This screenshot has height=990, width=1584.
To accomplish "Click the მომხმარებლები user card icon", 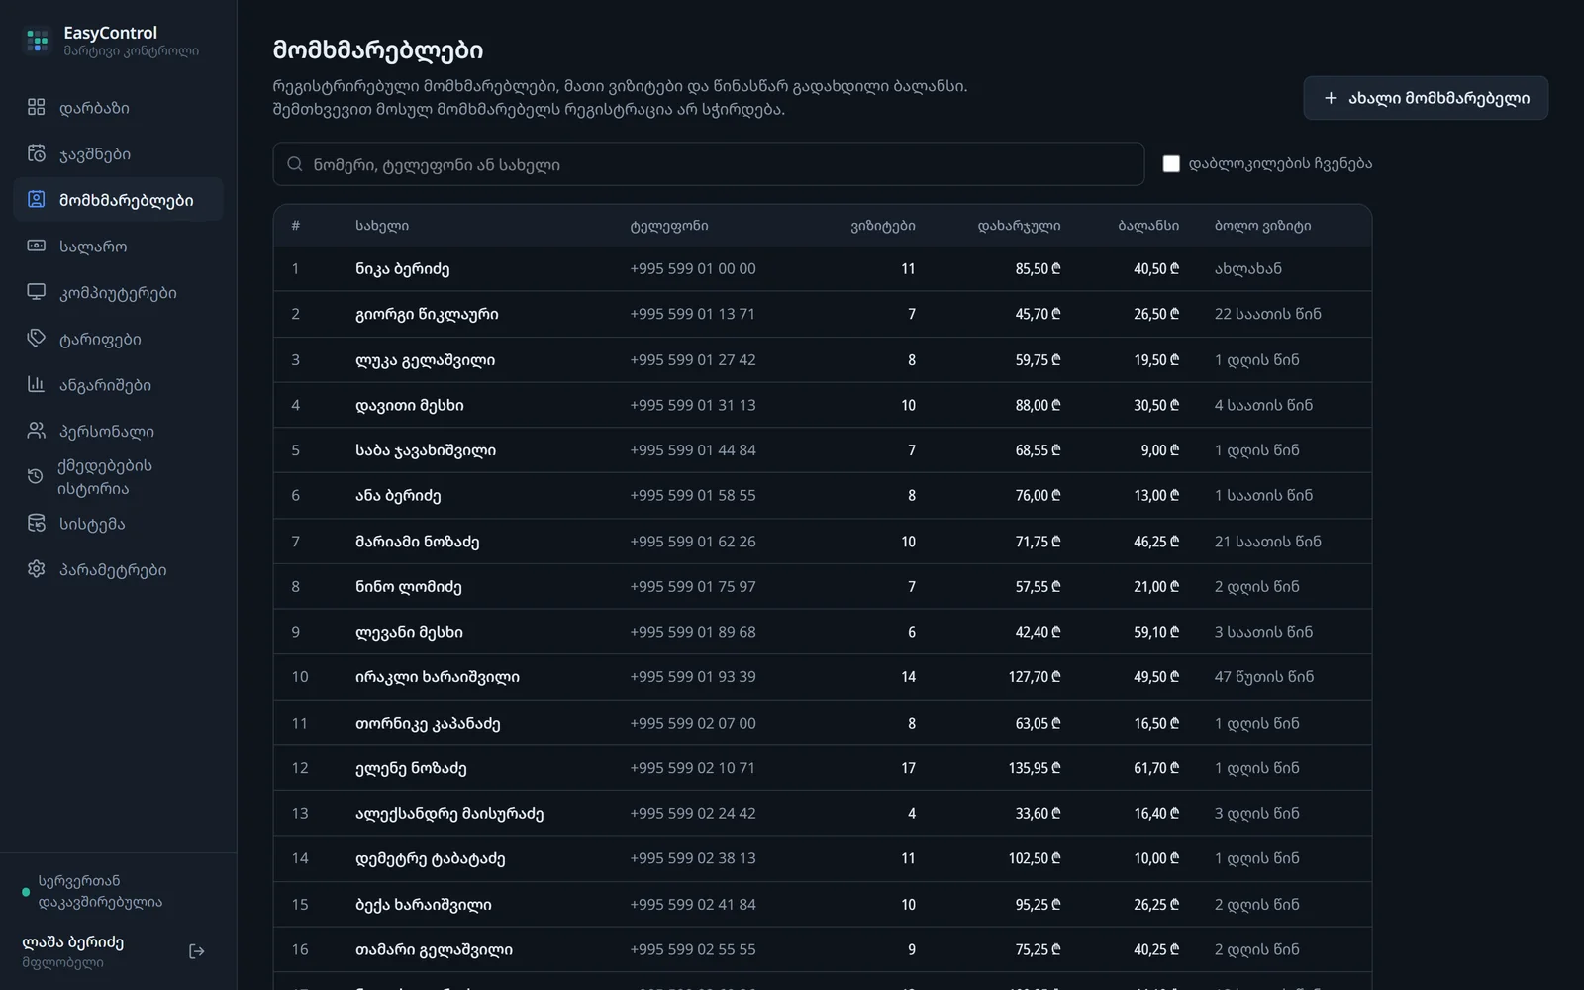I will point(37,199).
